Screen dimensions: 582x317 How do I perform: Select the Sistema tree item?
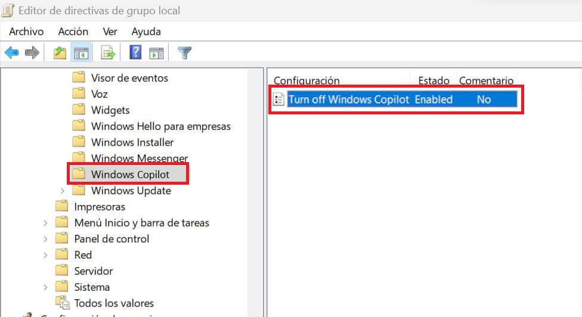92,287
